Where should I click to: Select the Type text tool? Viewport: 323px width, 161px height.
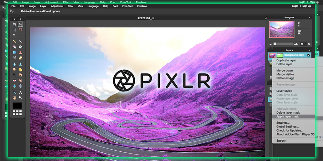coord(20,92)
